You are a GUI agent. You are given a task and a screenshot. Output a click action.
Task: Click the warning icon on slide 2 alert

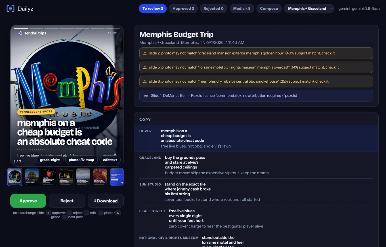coord(145,53)
